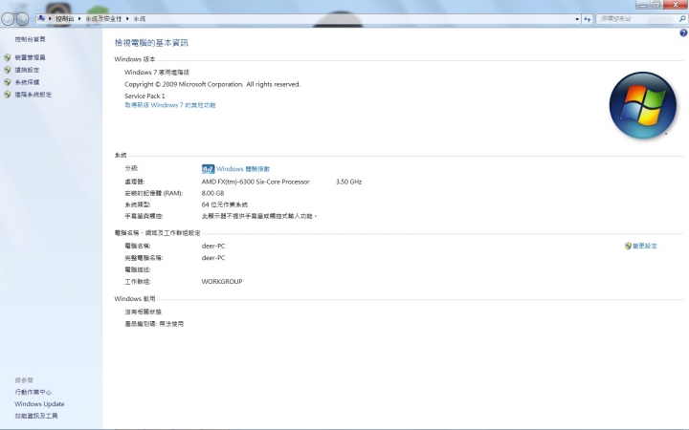Select the 系統 breadcrumb

140,19
